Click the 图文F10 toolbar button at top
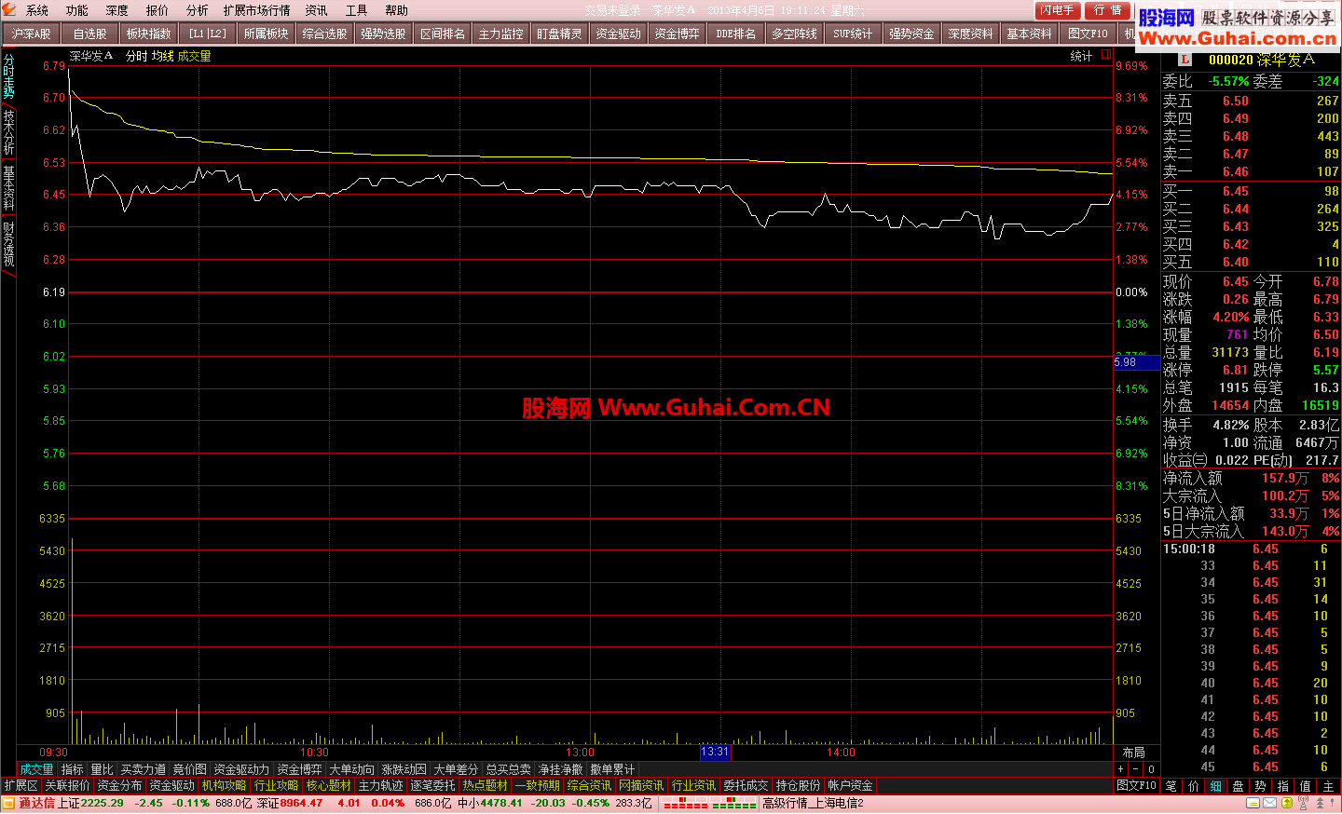This screenshot has height=814, width=1342. click(1088, 34)
